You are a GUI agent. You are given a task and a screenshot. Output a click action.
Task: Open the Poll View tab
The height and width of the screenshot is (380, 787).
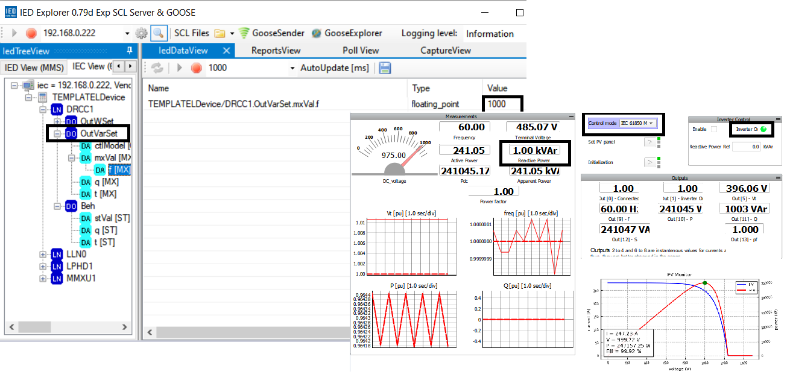pyautogui.click(x=361, y=51)
